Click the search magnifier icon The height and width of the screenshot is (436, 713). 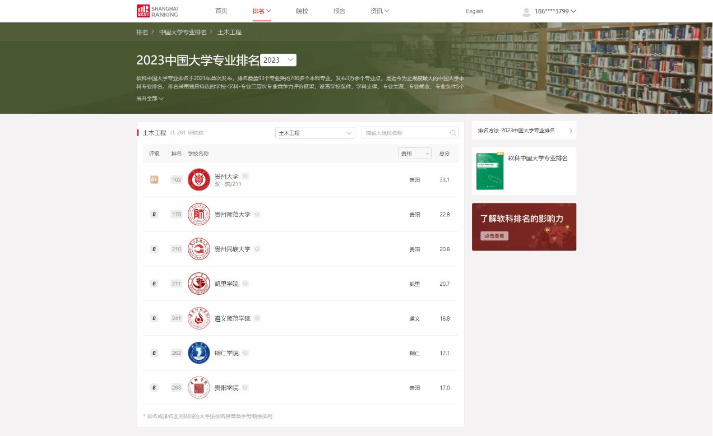(x=453, y=133)
